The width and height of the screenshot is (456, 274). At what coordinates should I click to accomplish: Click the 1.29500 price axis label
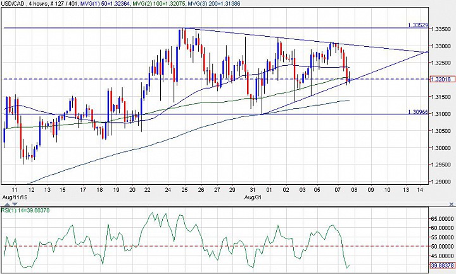click(441, 165)
